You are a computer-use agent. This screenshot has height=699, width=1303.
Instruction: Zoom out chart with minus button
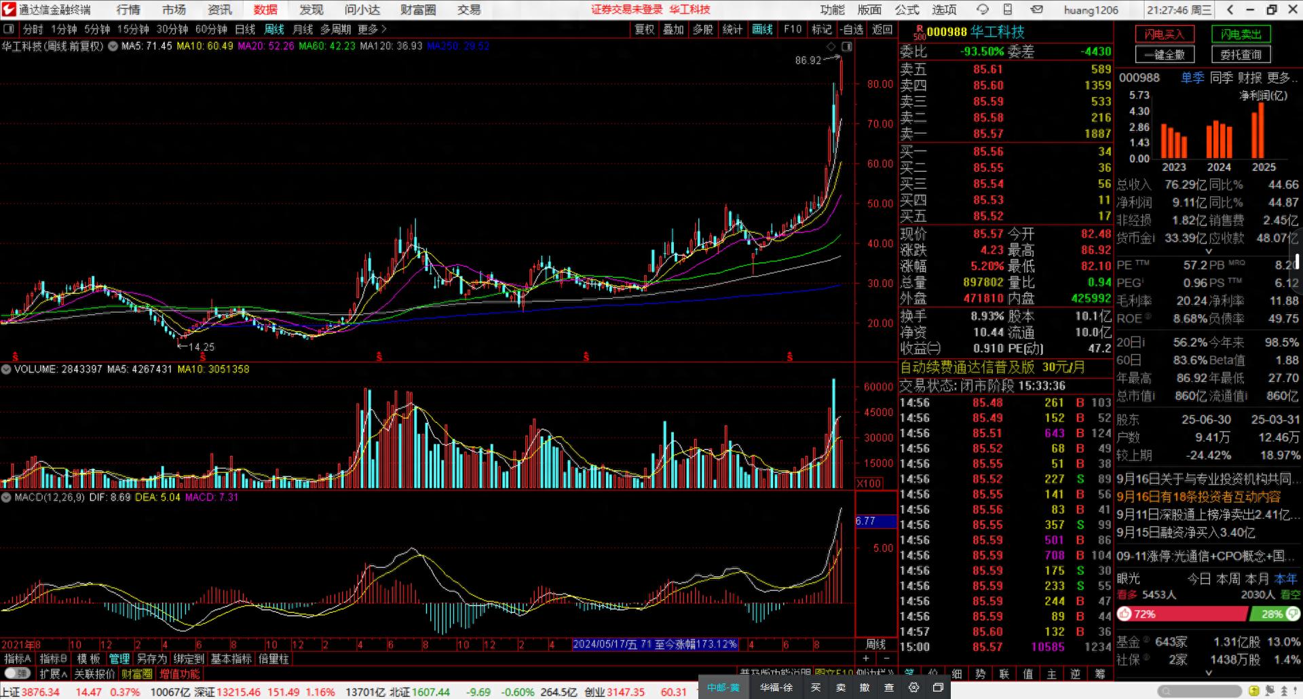click(x=886, y=658)
